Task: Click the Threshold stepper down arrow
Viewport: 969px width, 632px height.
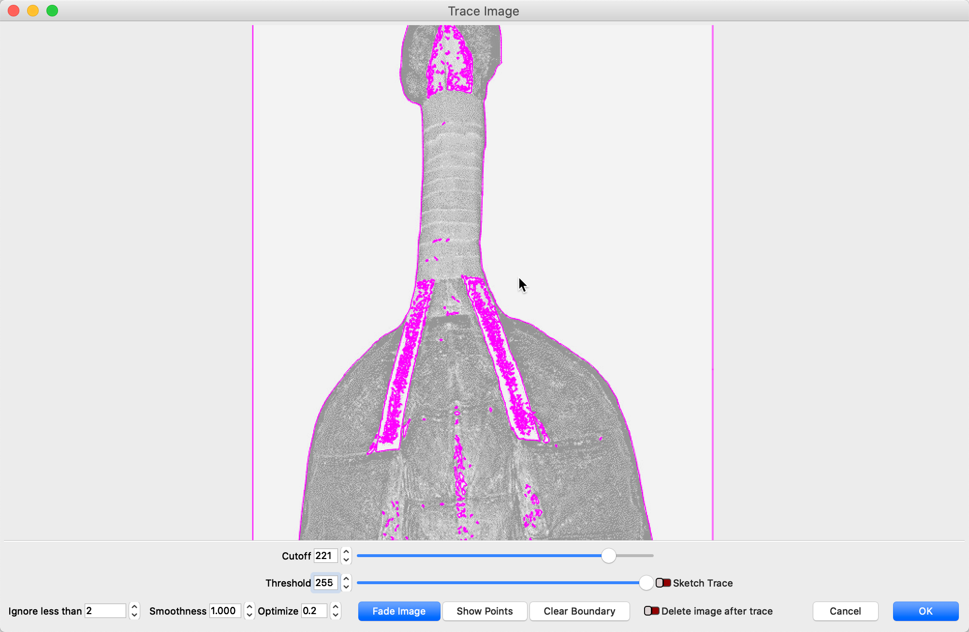Action: pyautogui.click(x=346, y=587)
